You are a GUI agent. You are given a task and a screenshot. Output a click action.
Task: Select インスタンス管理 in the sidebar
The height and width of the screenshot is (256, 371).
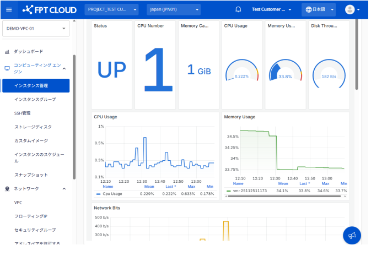[35, 85]
